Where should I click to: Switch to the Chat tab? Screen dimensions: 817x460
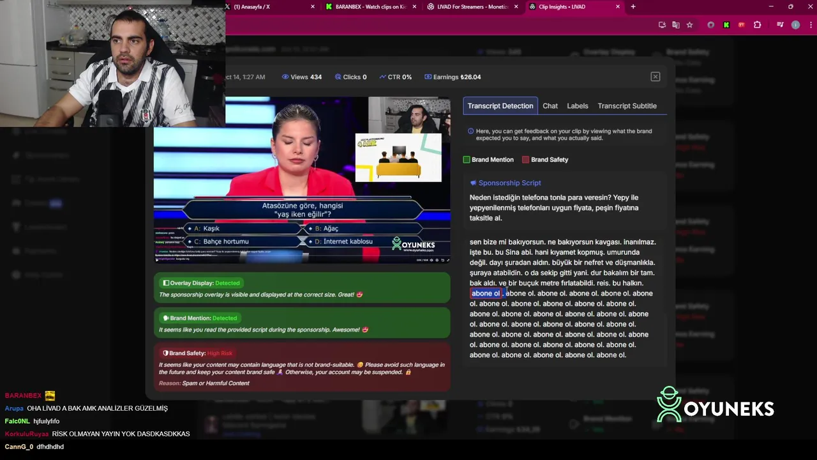[x=550, y=106]
